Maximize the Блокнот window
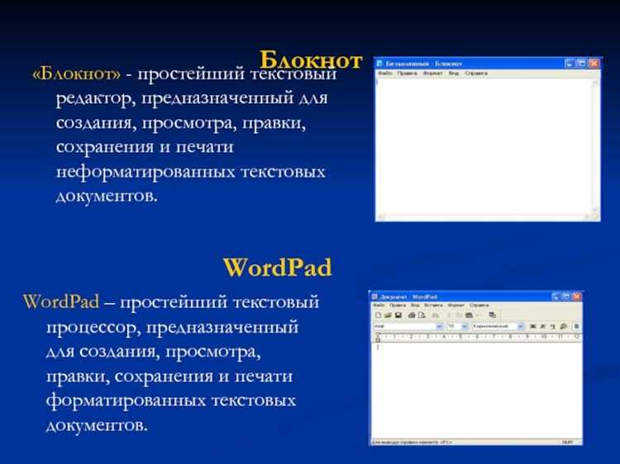This screenshot has width=620, height=464. pos(581,64)
